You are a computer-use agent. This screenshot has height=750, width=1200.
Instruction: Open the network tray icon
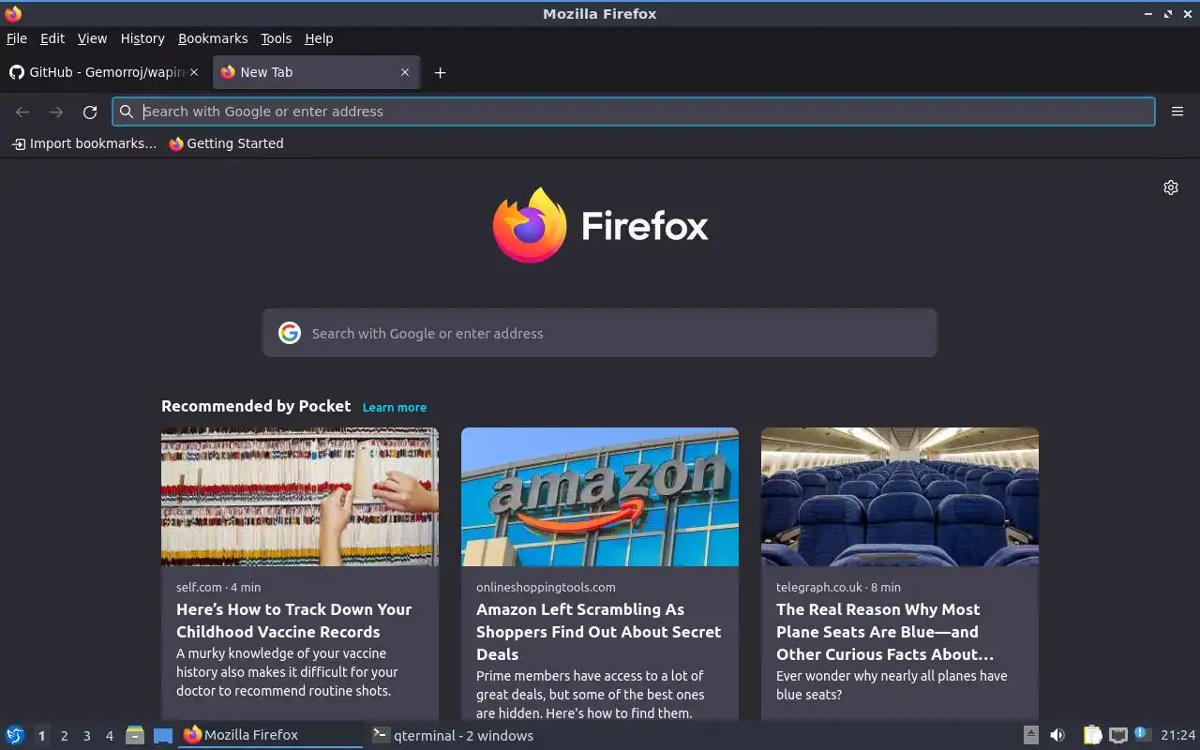tap(1117, 735)
